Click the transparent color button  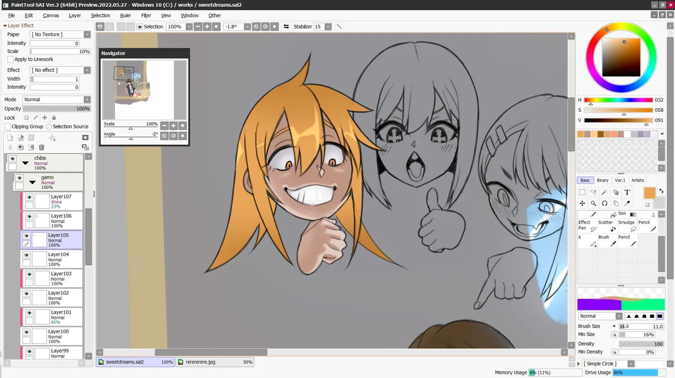(x=648, y=205)
